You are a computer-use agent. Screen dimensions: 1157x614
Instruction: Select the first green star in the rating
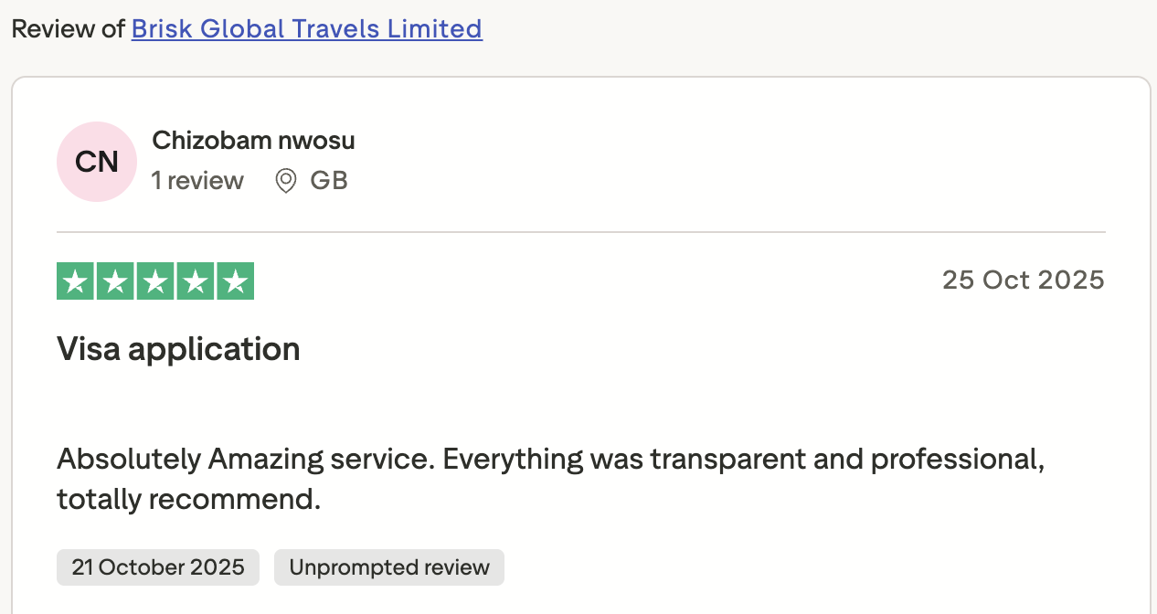coord(74,281)
